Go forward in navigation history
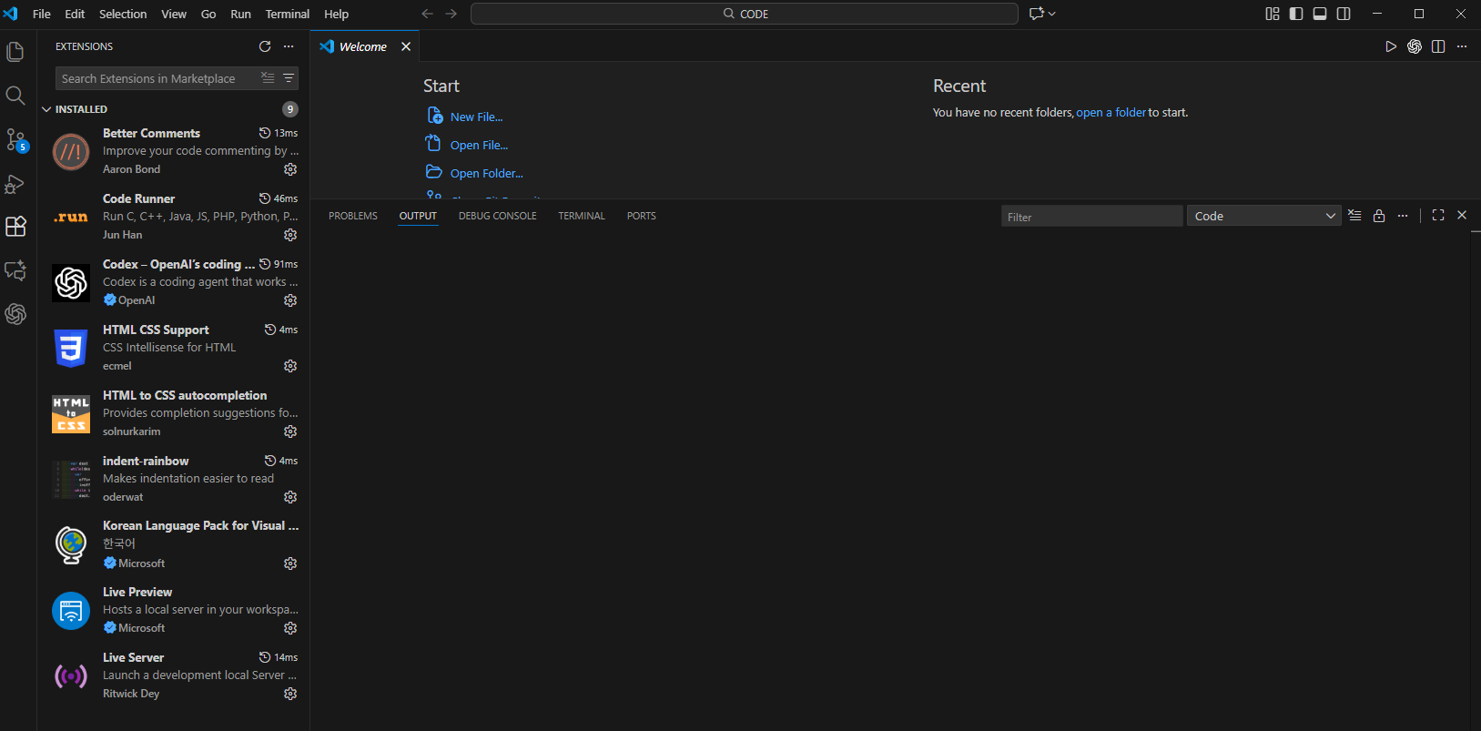1481x731 pixels. pos(451,14)
